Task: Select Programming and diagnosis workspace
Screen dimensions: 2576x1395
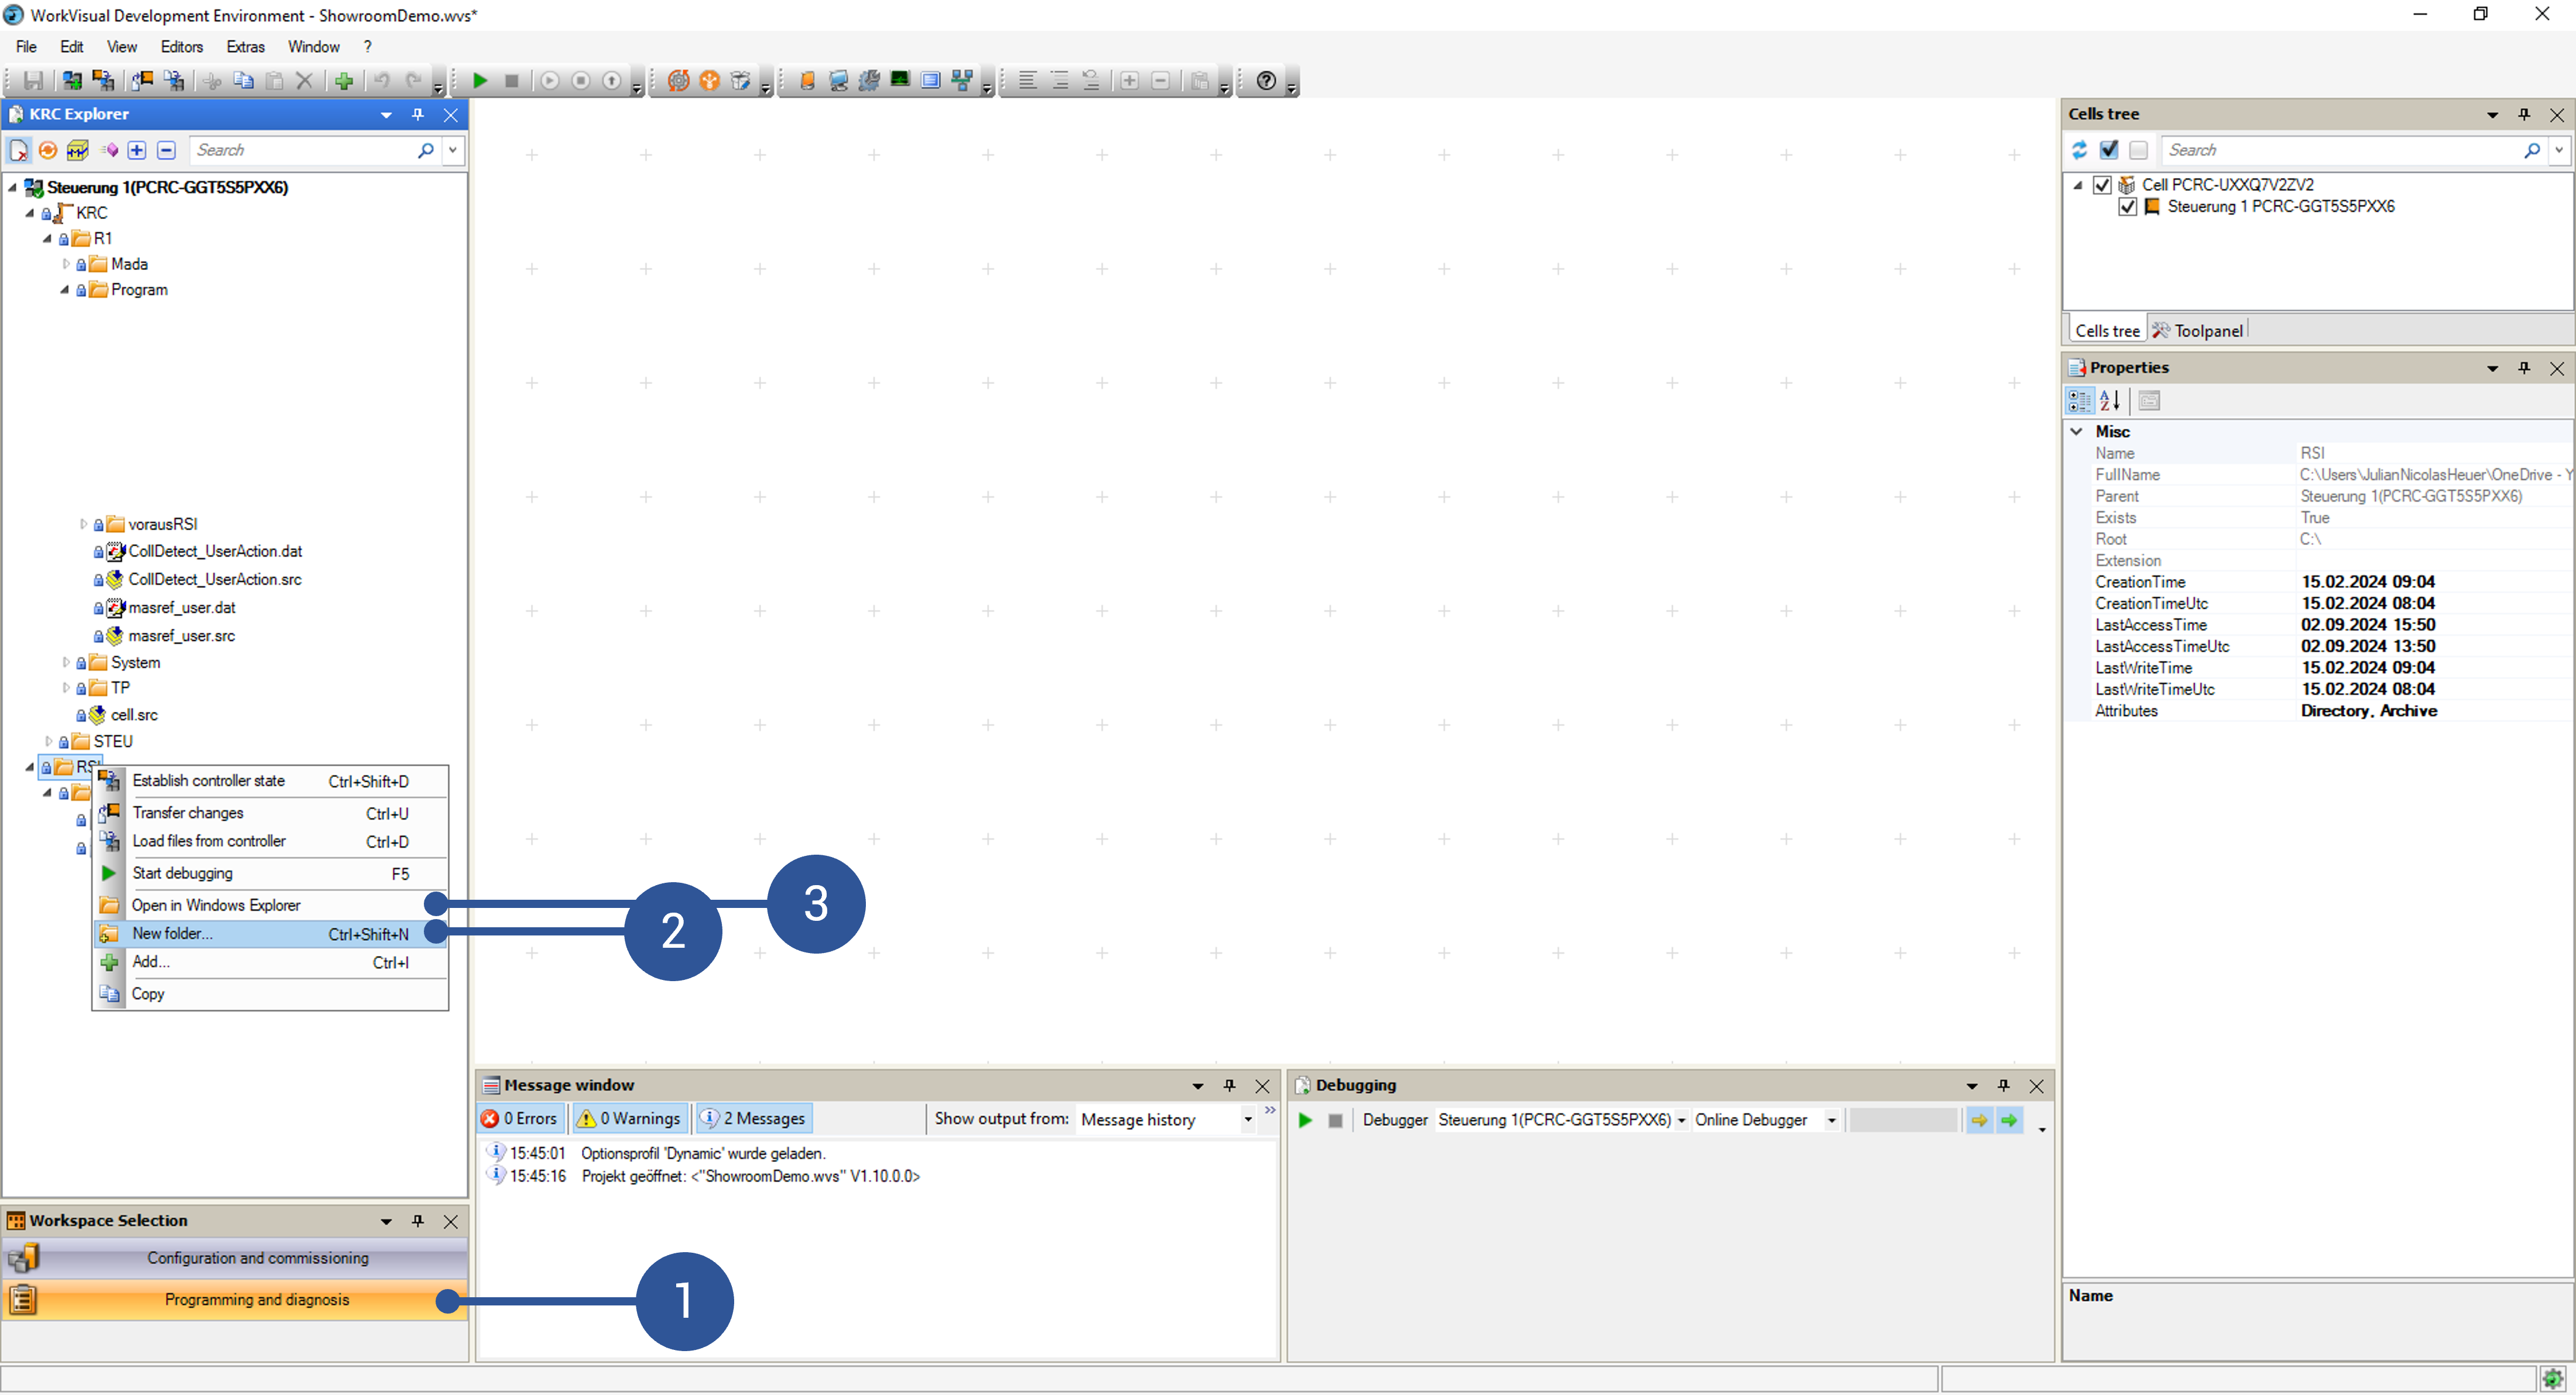Action: tap(235, 1301)
